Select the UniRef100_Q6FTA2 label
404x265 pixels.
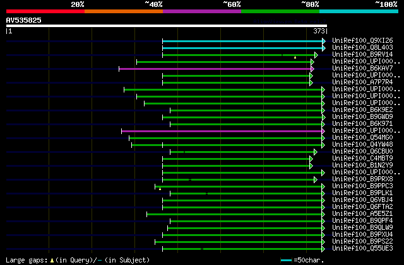(x=362, y=206)
